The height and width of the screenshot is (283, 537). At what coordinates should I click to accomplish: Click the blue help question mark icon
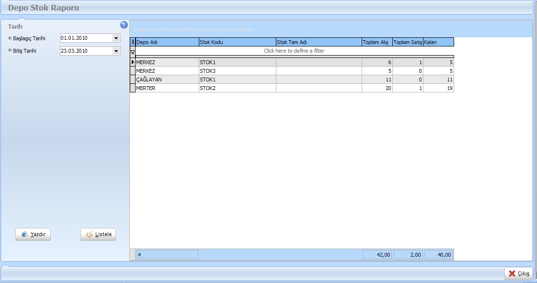(x=124, y=25)
